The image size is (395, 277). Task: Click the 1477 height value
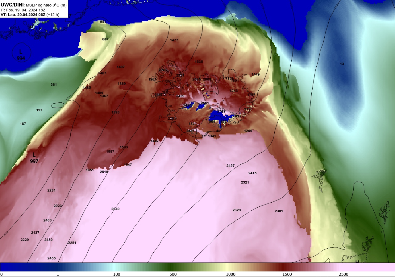coord(174,40)
